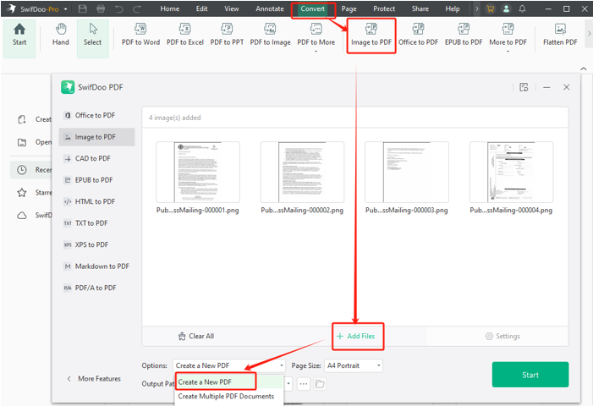Select Image to PDF in sidebar
Viewport: 593px width, 406px height.
pos(96,137)
